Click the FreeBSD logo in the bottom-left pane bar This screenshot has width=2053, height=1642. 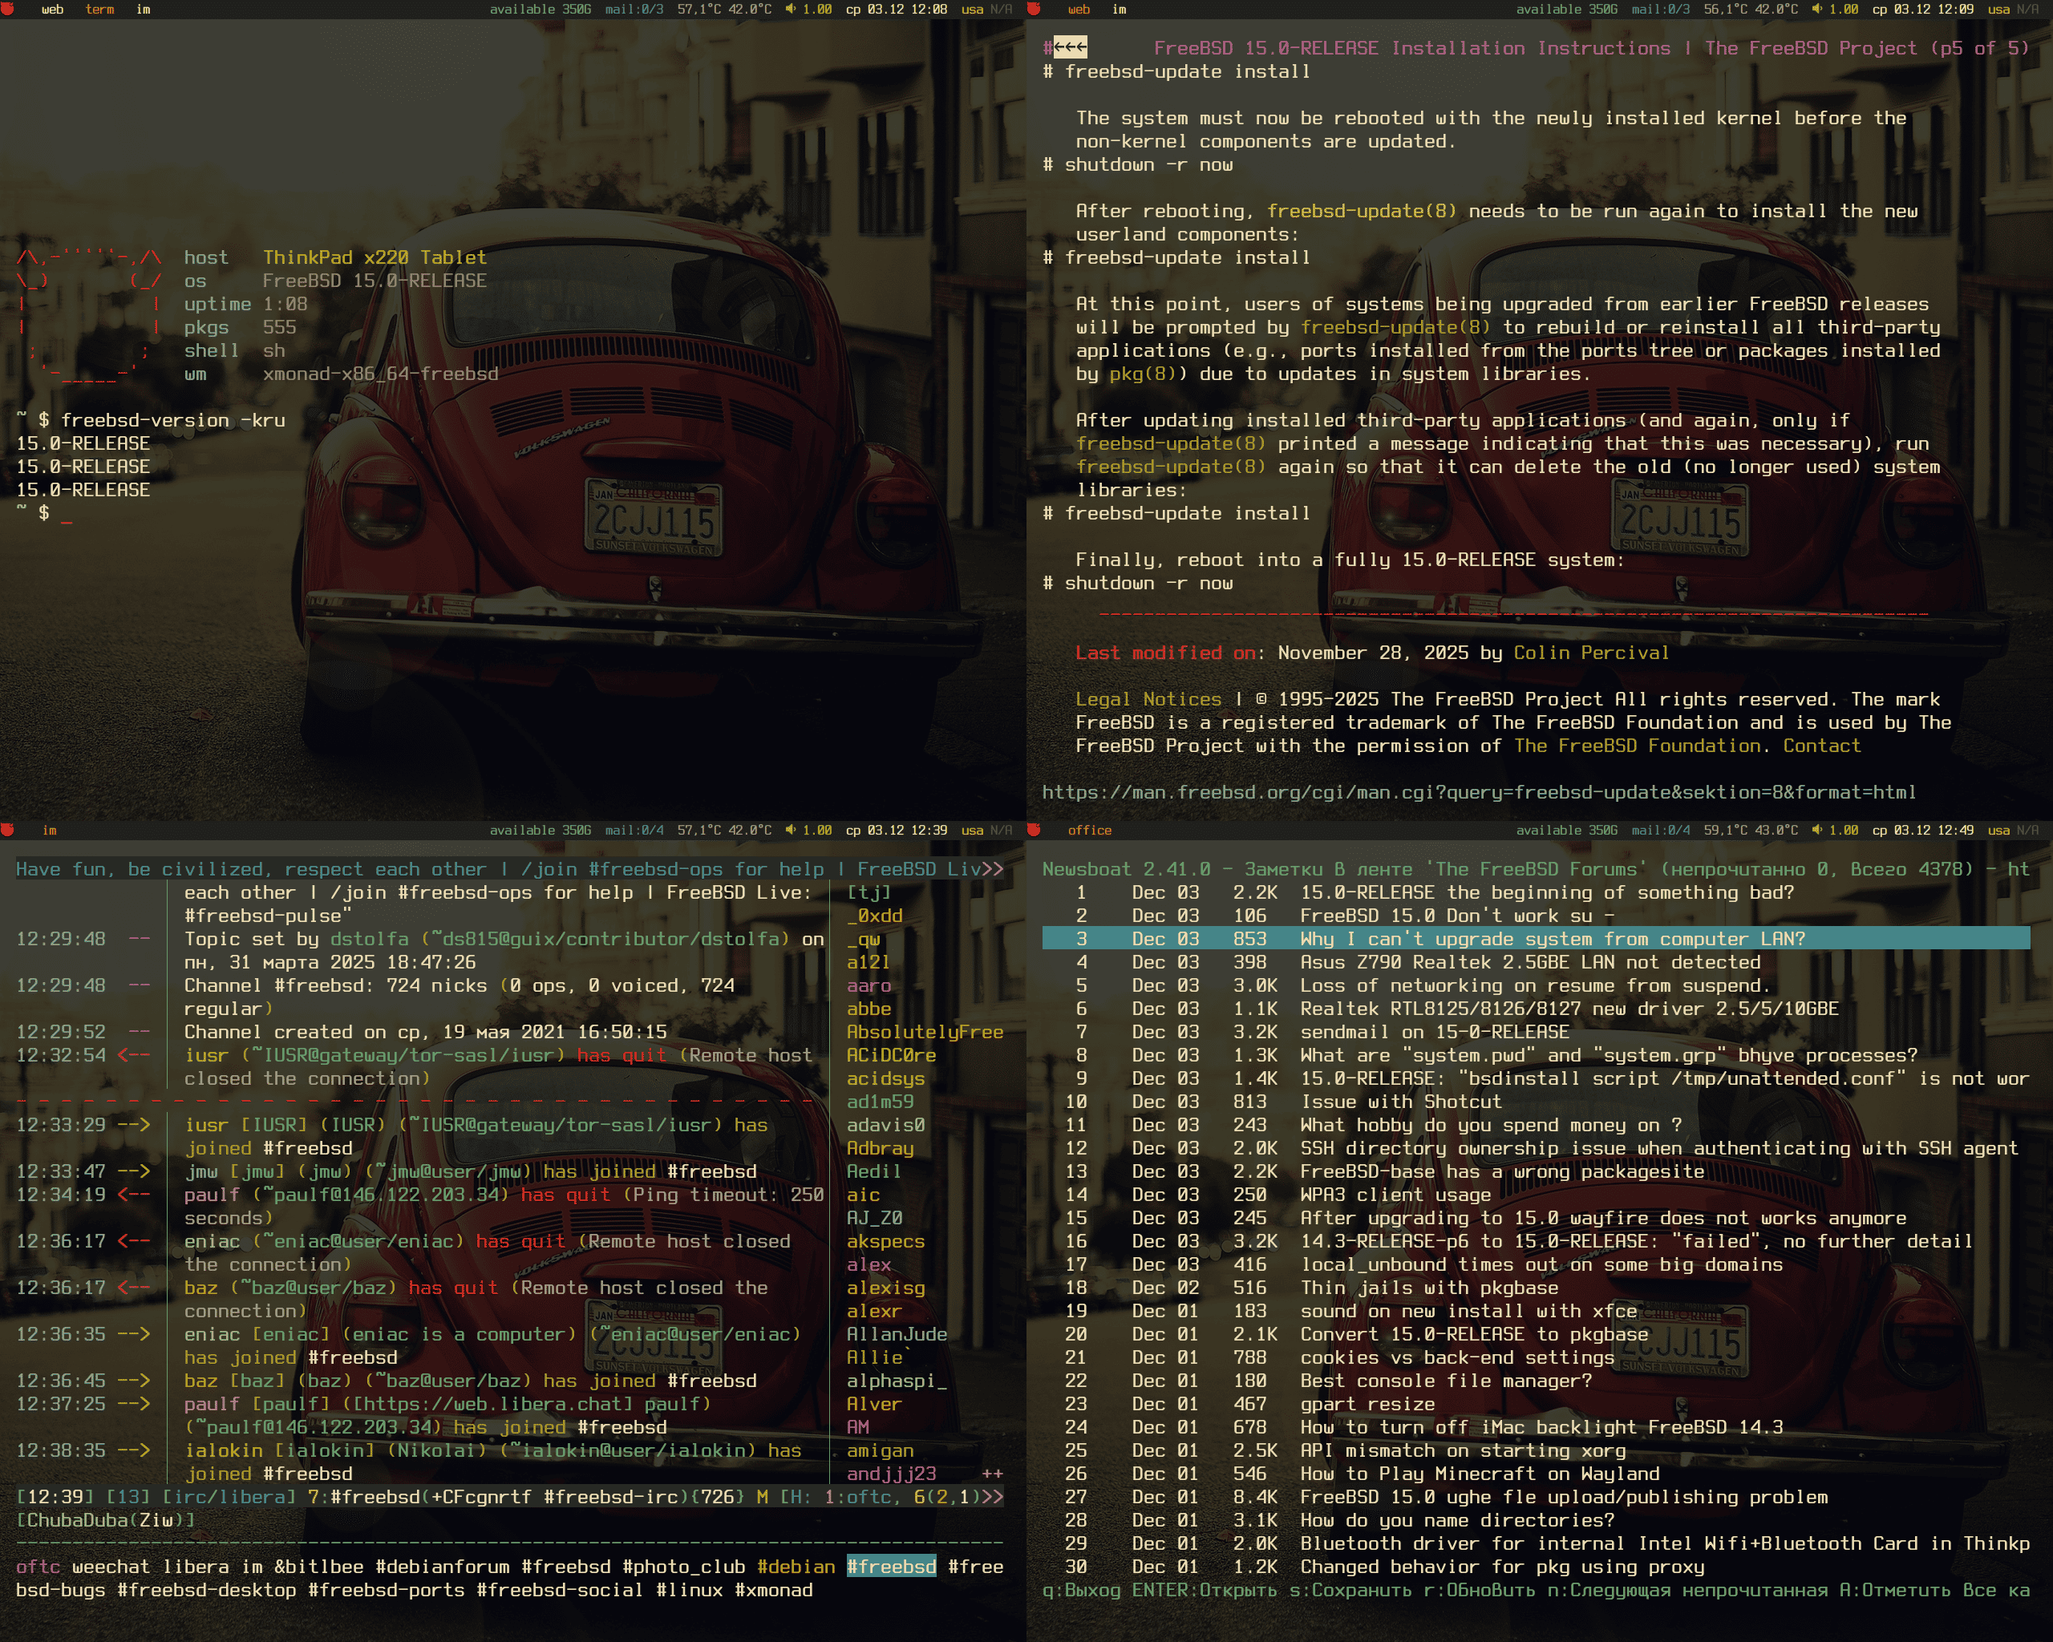(7, 830)
